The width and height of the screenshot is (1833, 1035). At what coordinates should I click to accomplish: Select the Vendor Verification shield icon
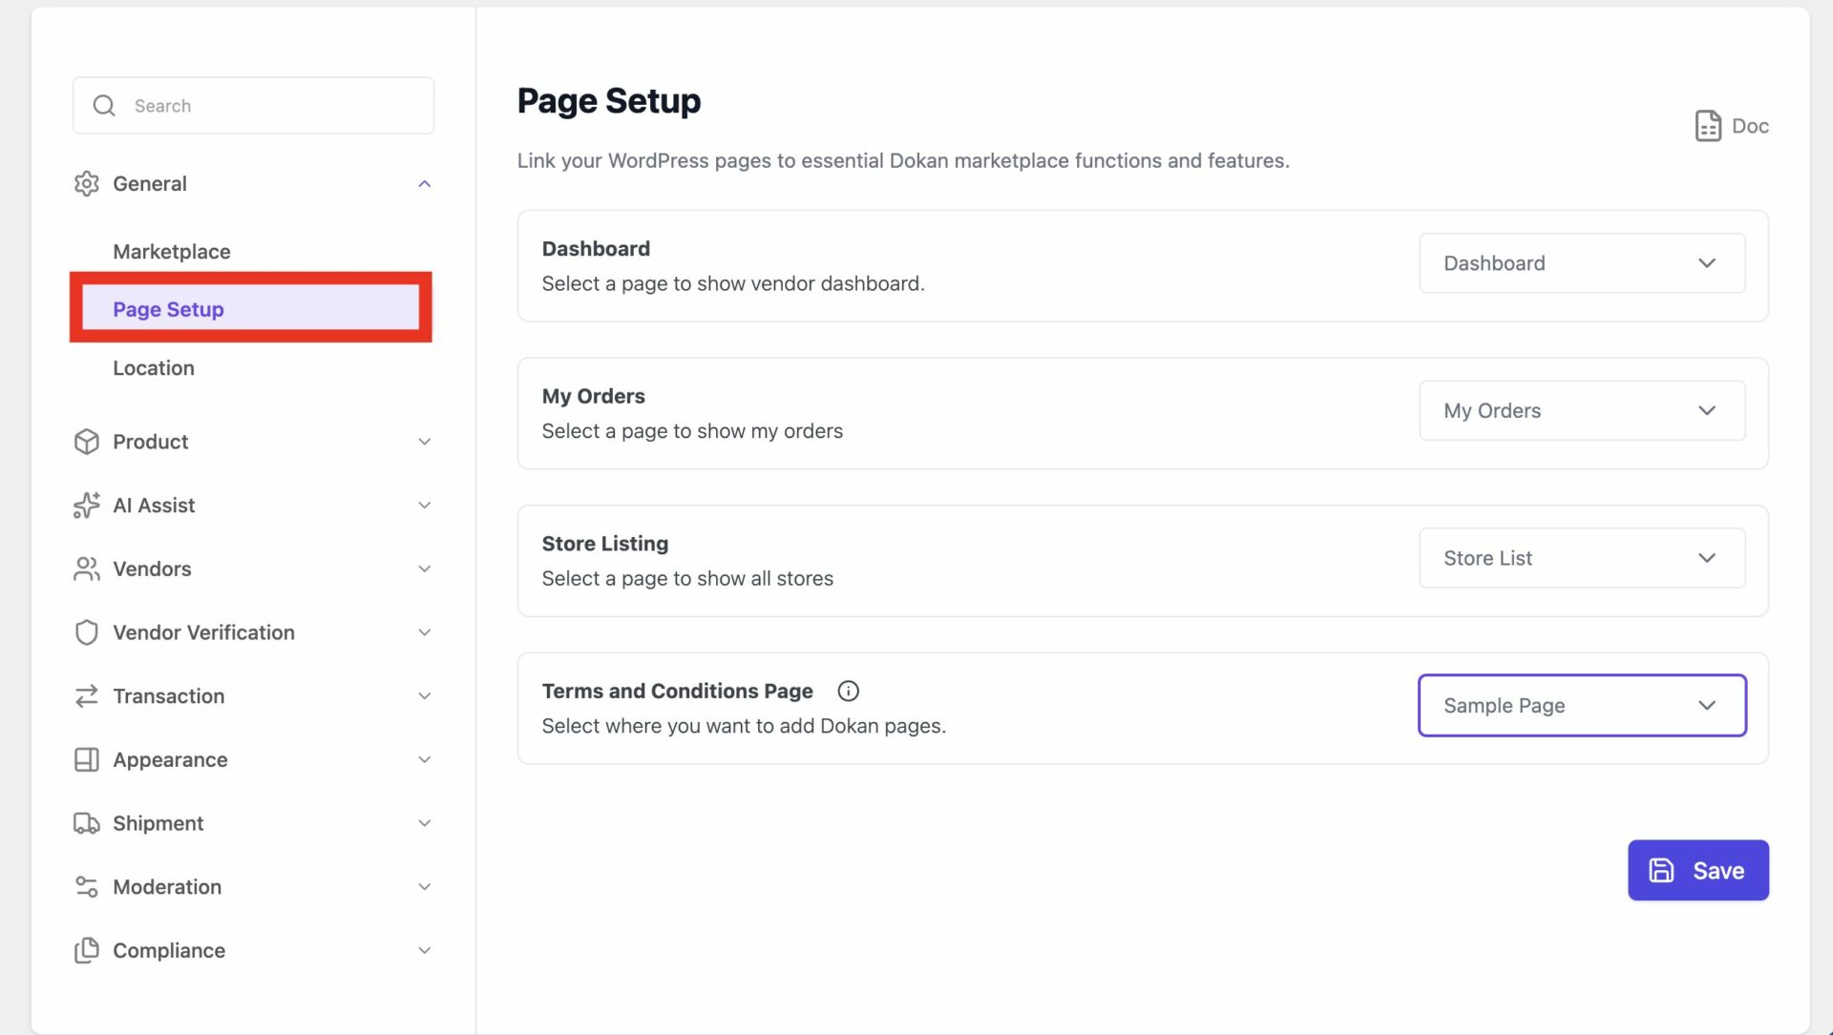87,631
